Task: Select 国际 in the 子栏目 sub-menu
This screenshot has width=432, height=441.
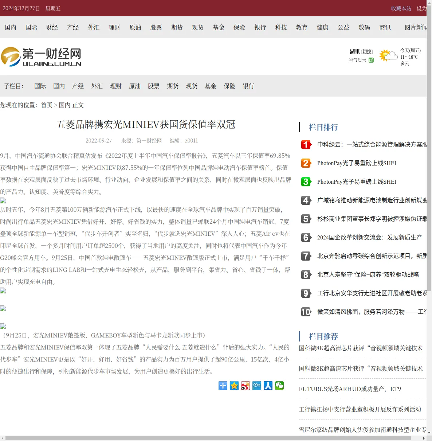Action: 40,86
